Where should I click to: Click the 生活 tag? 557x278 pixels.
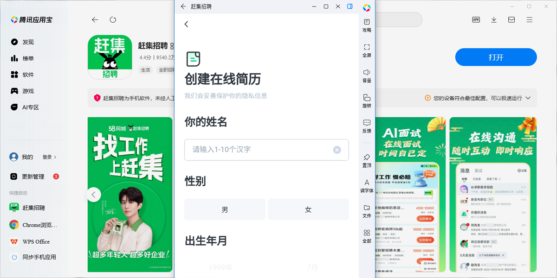tap(146, 70)
